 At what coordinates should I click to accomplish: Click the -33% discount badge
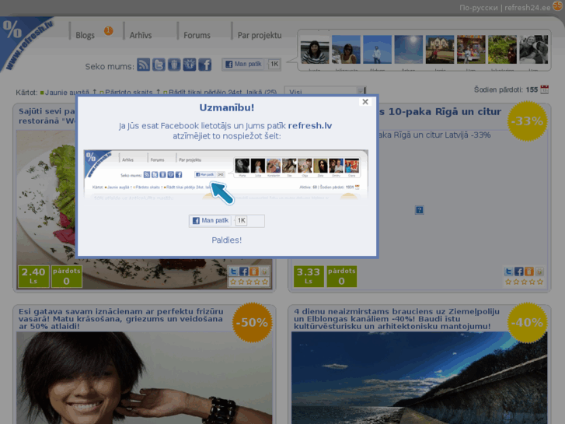point(527,121)
